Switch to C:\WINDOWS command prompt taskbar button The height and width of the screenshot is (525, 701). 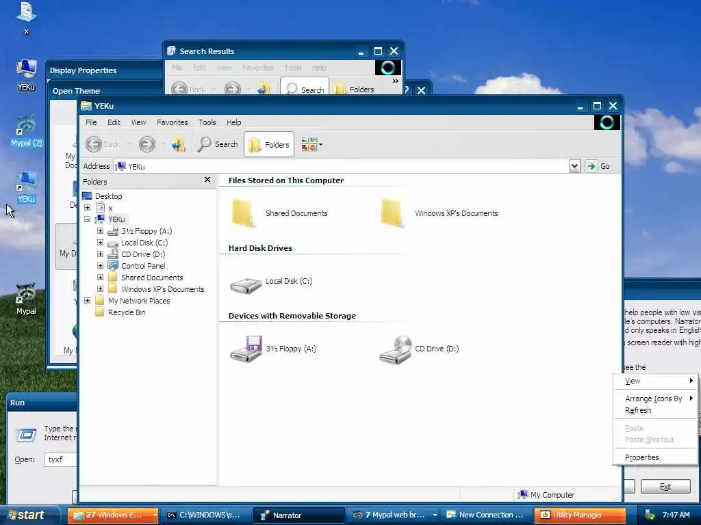[x=204, y=515]
